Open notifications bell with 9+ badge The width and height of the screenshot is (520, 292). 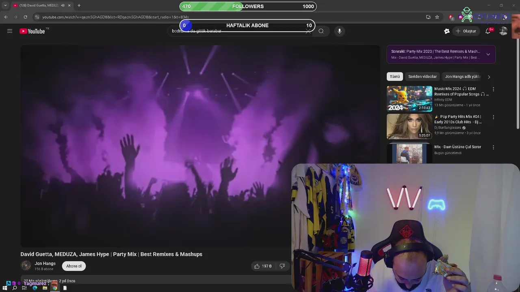pyautogui.click(x=488, y=31)
